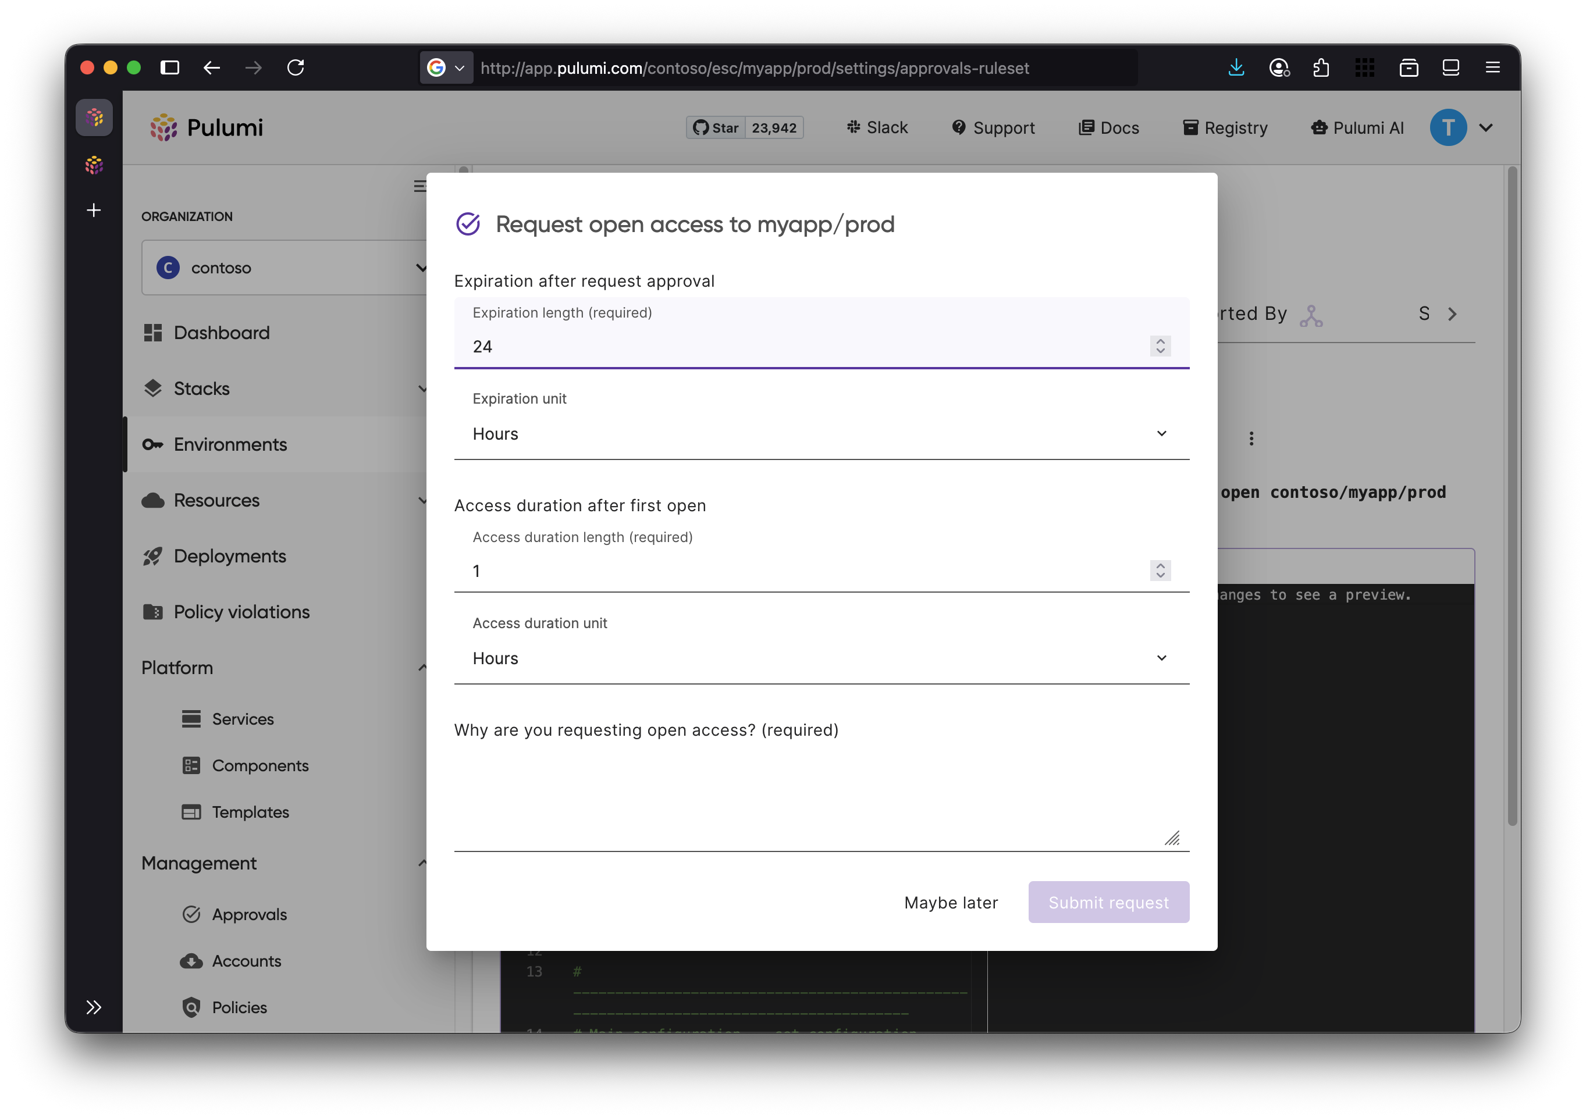Reload the page with refresh icon
Viewport: 1586px width, 1119px height.
[296, 67]
